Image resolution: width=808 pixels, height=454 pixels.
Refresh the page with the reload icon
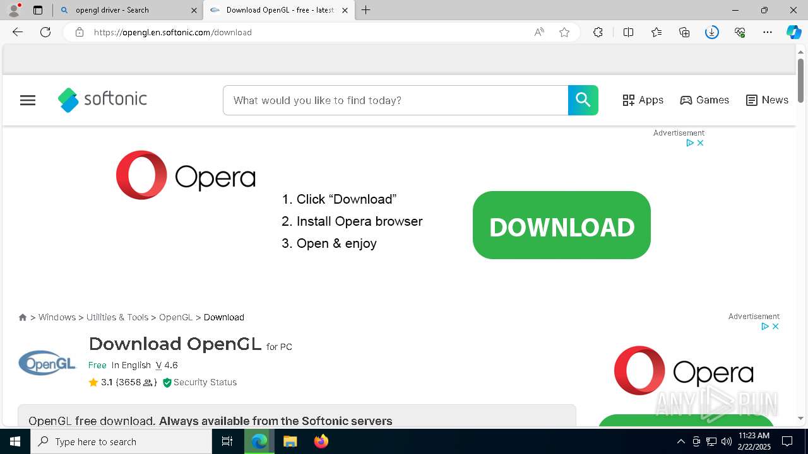tap(45, 32)
